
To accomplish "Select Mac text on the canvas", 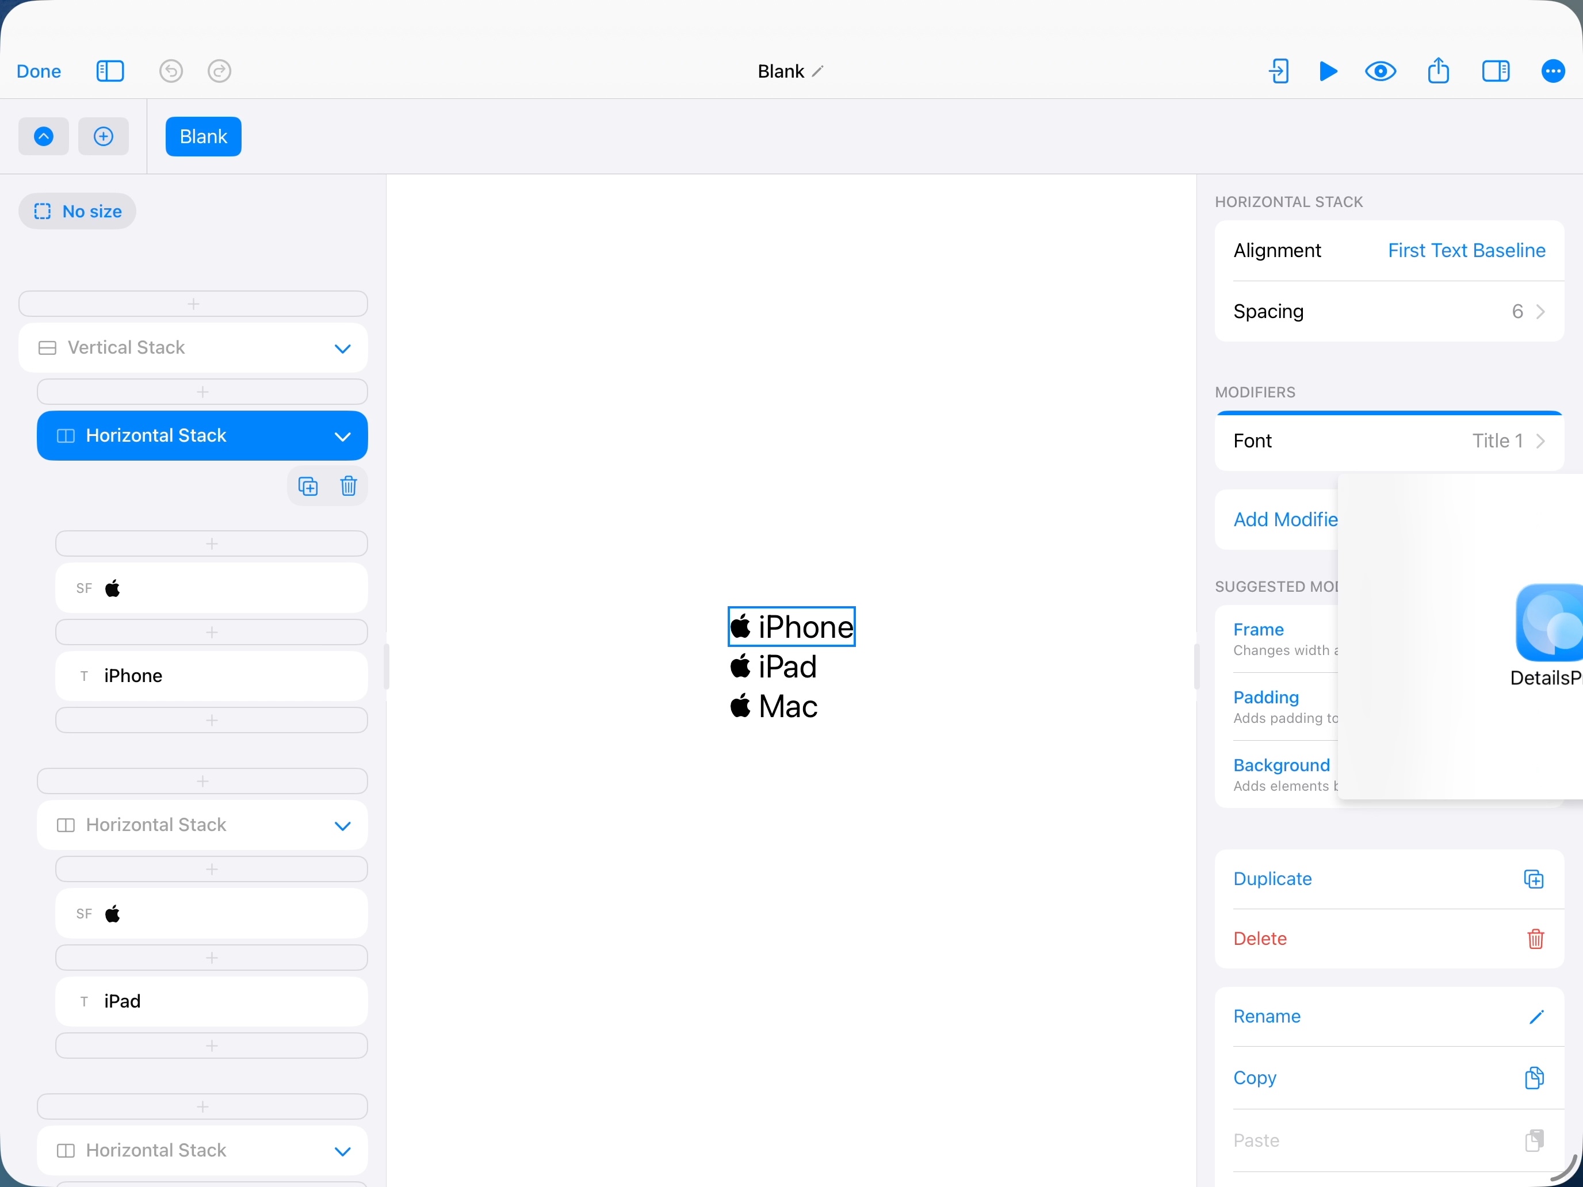I will (x=788, y=707).
